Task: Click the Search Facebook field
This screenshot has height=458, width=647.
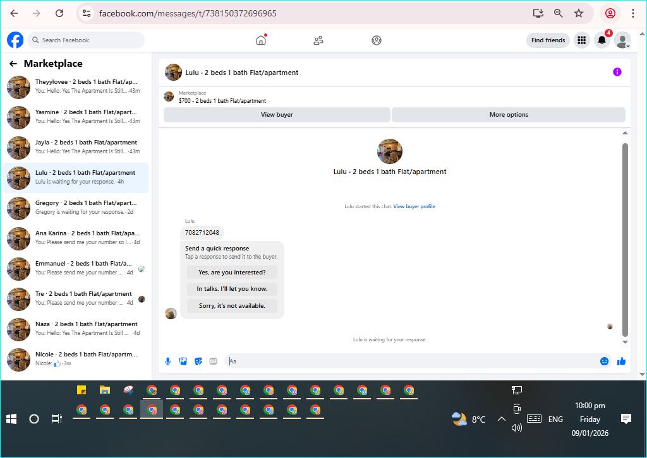Action: 86,40
